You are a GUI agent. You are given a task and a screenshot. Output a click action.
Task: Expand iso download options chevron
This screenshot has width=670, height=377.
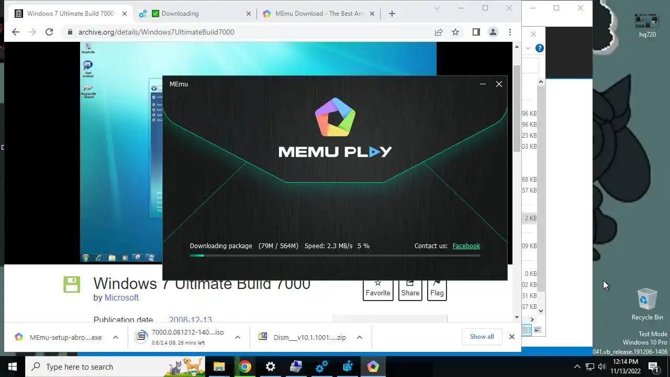pyautogui.click(x=238, y=337)
